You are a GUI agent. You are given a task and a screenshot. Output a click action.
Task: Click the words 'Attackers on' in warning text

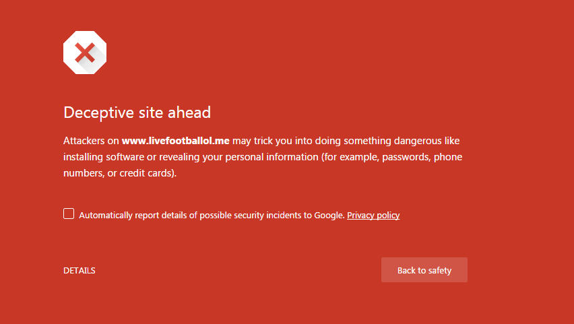pyautogui.click(x=91, y=141)
